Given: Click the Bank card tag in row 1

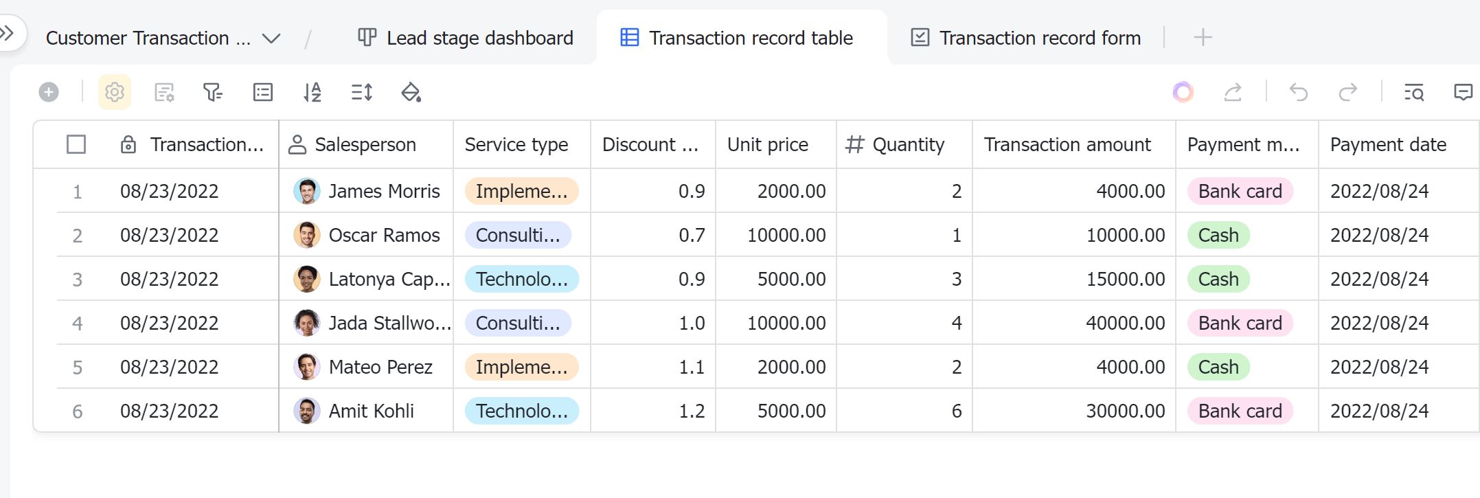Looking at the screenshot, I should tap(1240, 191).
